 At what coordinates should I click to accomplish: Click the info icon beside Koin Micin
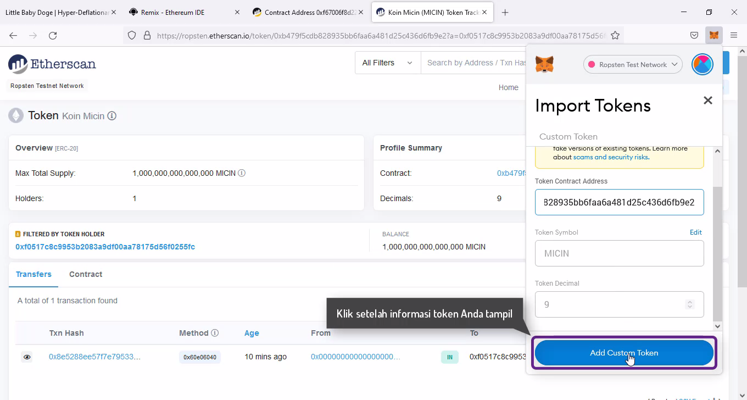pyautogui.click(x=112, y=116)
